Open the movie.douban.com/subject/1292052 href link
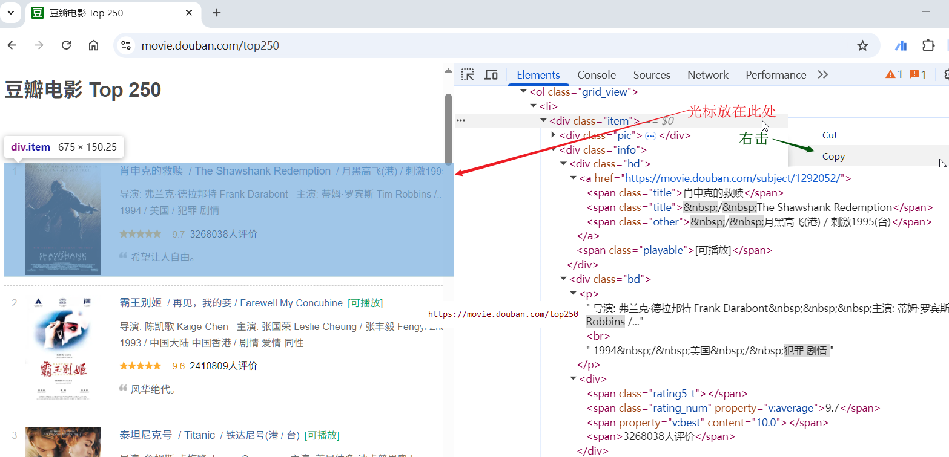Viewport: 949px width, 457px height. pos(733,178)
